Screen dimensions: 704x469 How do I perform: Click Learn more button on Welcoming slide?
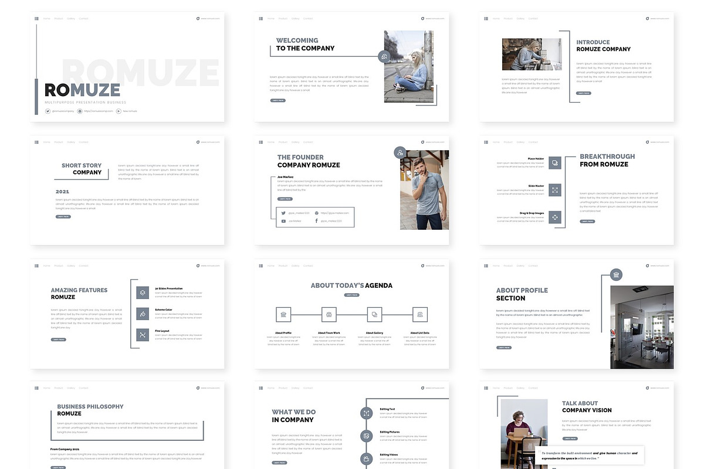point(278,100)
